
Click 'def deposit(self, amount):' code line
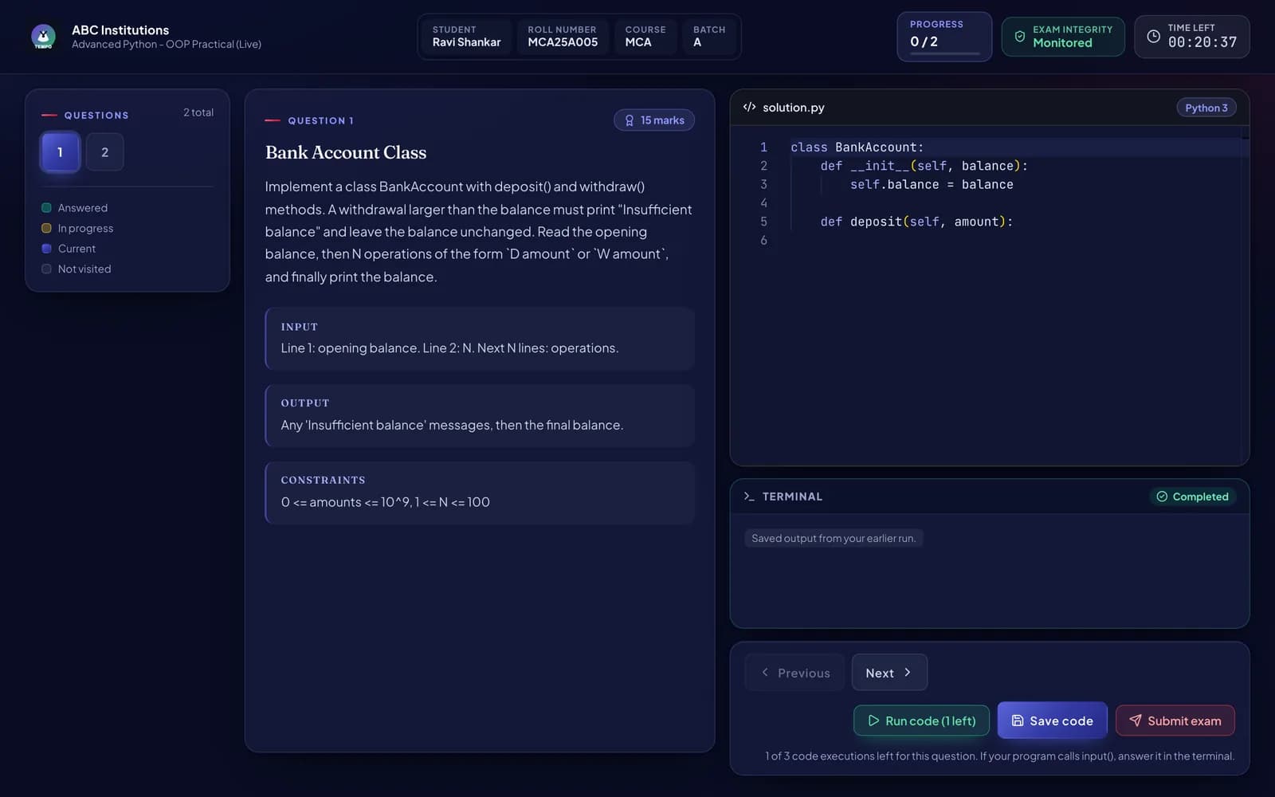tap(916, 222)
